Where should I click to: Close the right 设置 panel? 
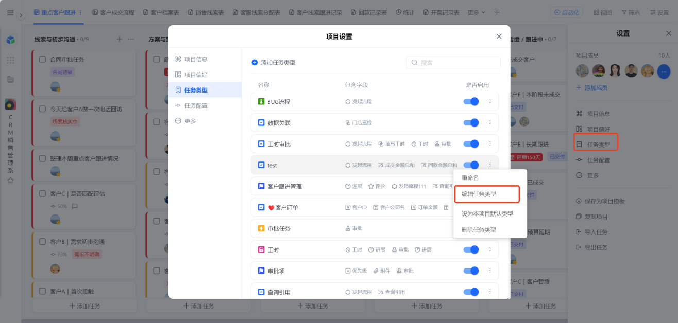tap(669, 33)
